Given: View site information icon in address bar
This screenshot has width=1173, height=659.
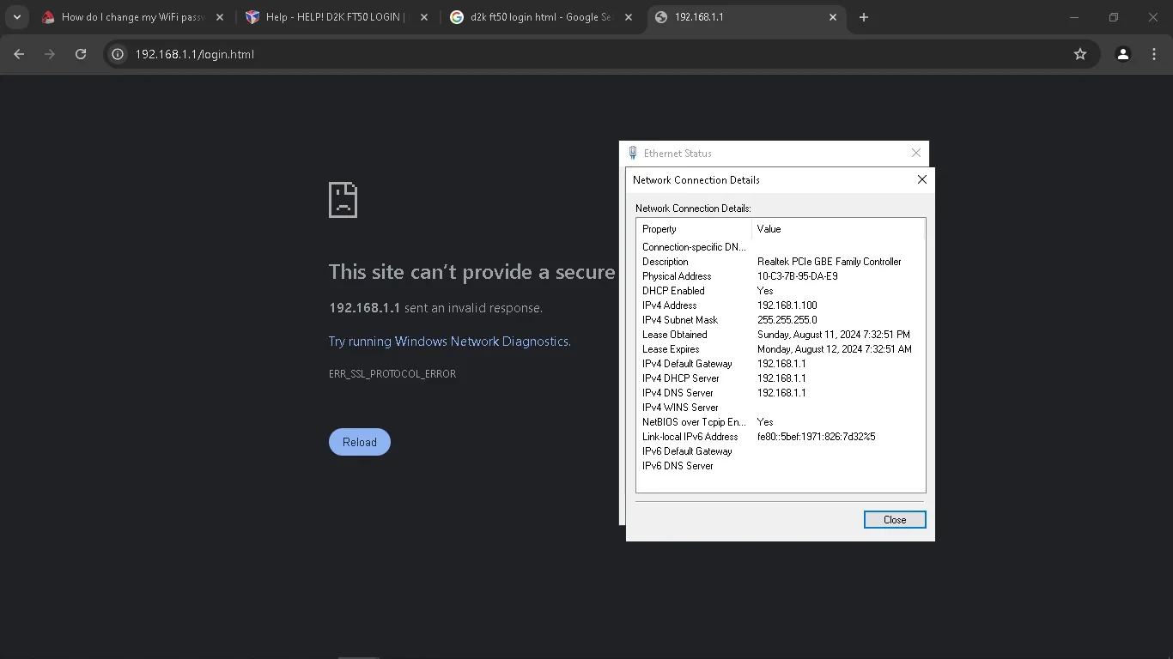Looking at the screenshot, I should (119, 54).
